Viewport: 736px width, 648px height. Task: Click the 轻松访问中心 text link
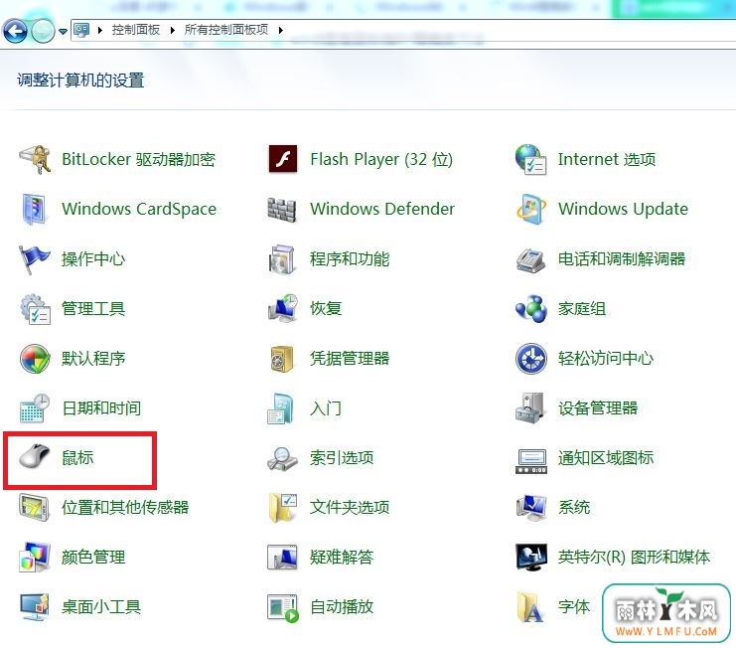coord(606,358)
